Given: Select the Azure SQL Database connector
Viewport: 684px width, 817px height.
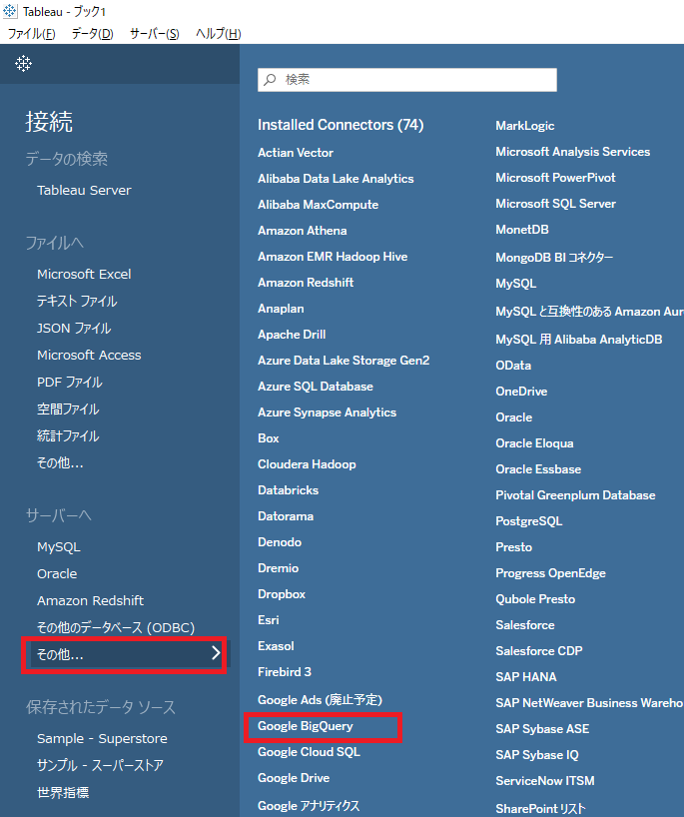Looking at the screenshot, I should pos(316,387).
